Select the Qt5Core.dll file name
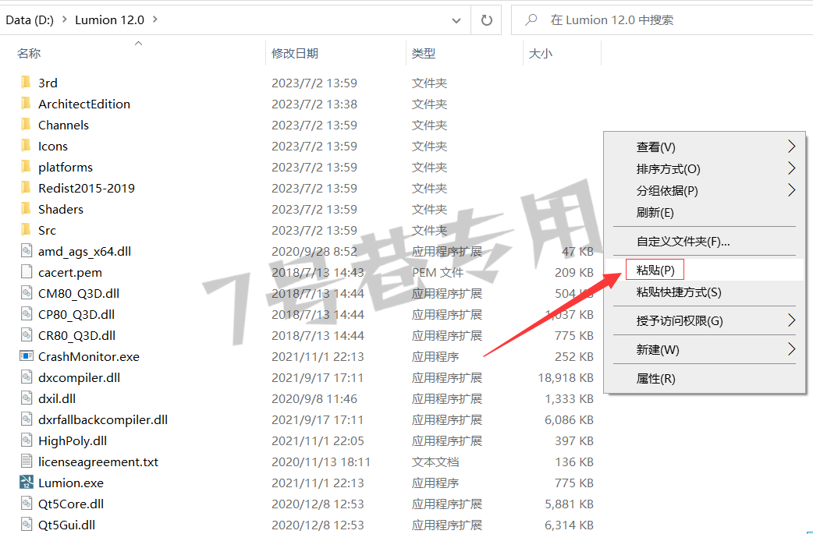This screenshot has height=534, width=813. pyautogui.click(x=71, y=504)
